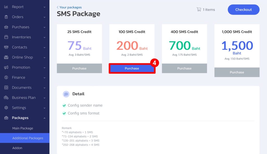This screenshot has width=267, height=154.
Task: Click the Config sms format checkmark
Action: click(x=64, y=113)
